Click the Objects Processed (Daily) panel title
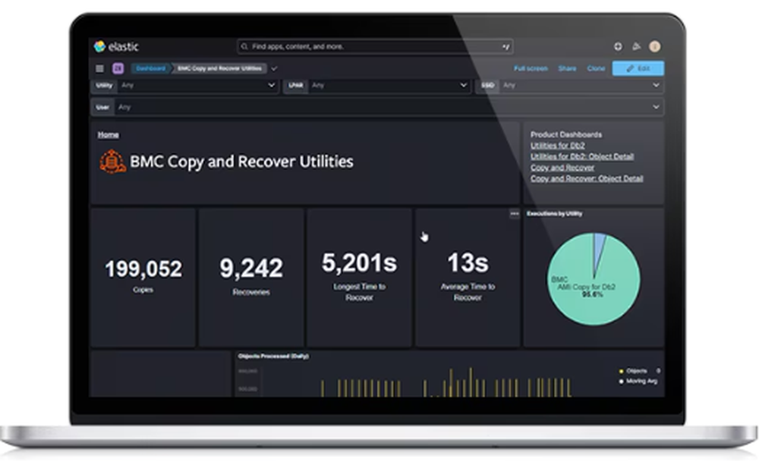 [273, 356]
